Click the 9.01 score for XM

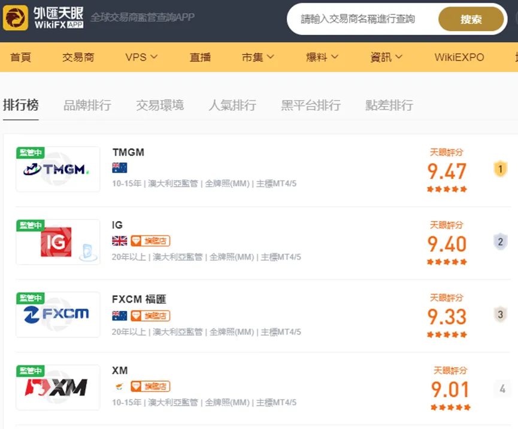click(x=450, y=389)
